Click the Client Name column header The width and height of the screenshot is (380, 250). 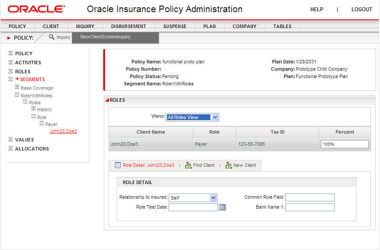(151, 132)
